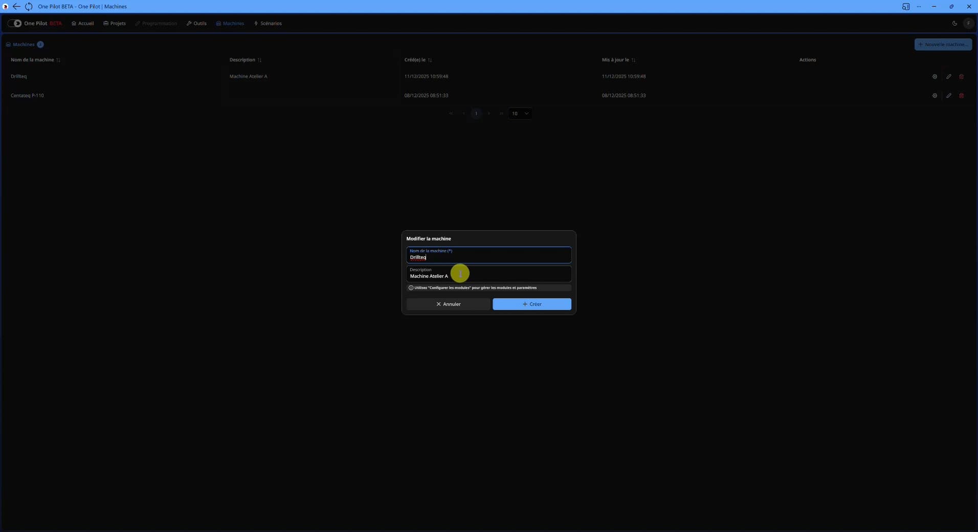Image resolution: width=978 pixels, height=532 pixels.
Task: Click the Modifier la machine dialog title
Action: tap(429, 239)
